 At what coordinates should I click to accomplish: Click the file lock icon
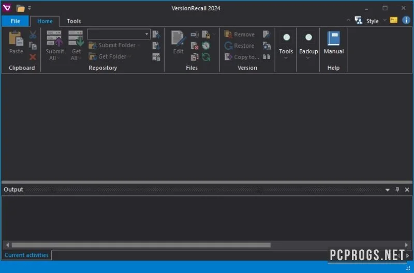coord(206,34)
